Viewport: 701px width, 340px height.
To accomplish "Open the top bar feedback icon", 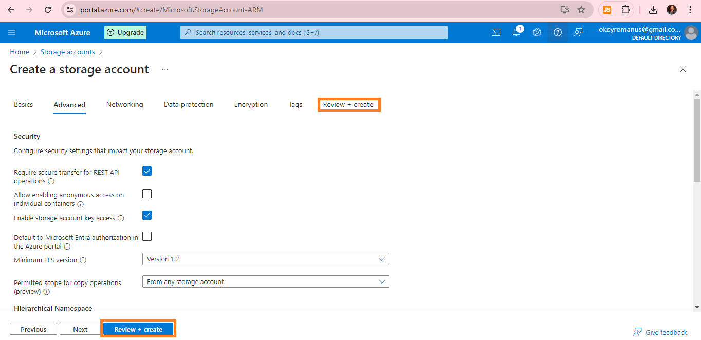I will coord(578,32).
